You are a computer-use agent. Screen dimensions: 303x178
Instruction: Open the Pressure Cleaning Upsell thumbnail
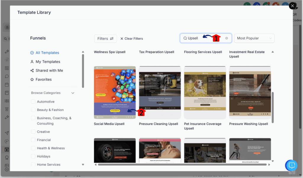(x=160, y=92)
